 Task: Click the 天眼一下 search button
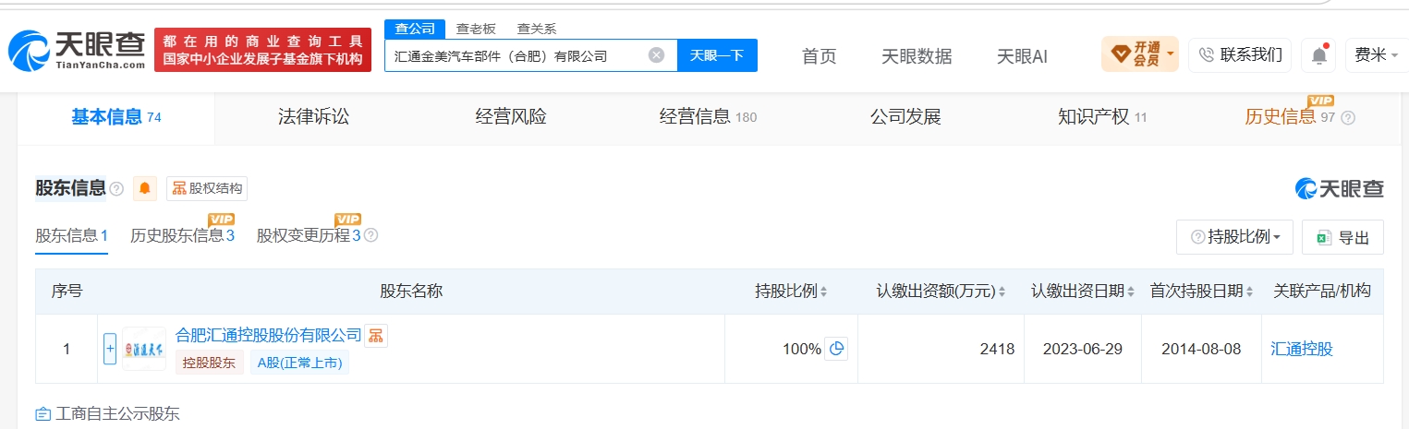[717, 55]
